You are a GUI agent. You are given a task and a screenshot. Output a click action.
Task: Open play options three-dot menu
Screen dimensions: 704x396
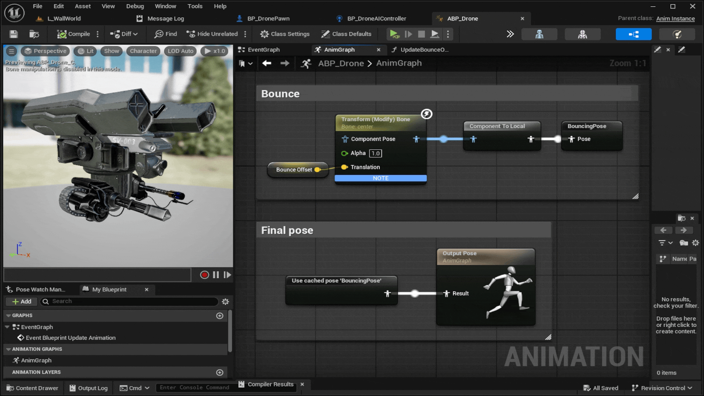448,34
